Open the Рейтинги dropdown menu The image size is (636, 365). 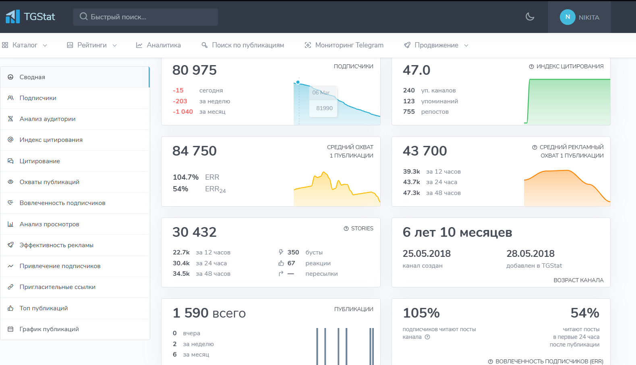coord(92,45)
